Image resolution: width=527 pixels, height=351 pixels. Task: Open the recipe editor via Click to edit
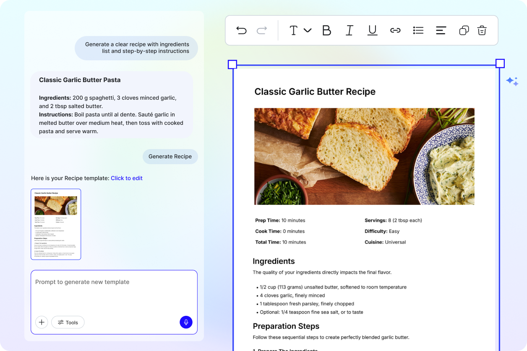(x=127, y=178)
